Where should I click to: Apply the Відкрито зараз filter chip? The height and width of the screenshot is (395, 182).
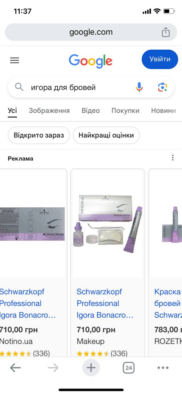(x=39, y=135)
